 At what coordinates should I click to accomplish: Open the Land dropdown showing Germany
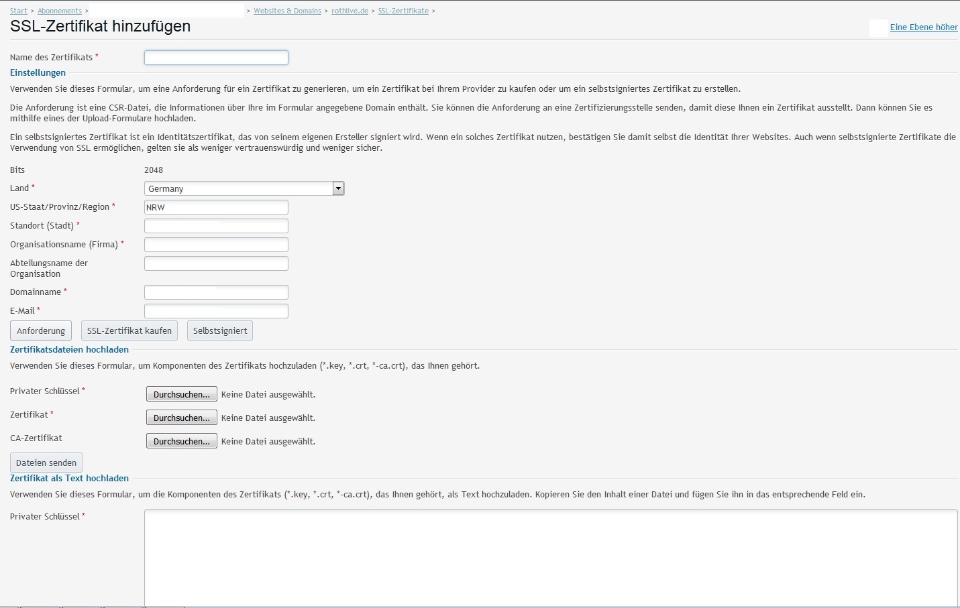244,188
